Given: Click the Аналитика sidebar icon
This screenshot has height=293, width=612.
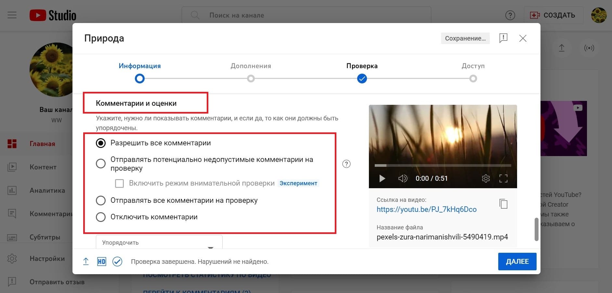Looking at the screenshot, I should tap(12, 190).
